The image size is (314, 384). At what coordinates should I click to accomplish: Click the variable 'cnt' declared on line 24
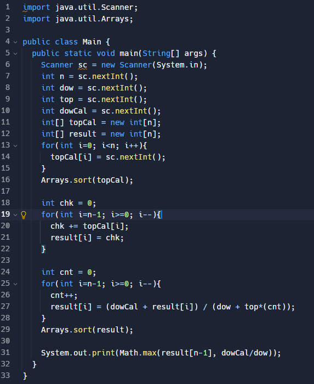click(66, 272)
